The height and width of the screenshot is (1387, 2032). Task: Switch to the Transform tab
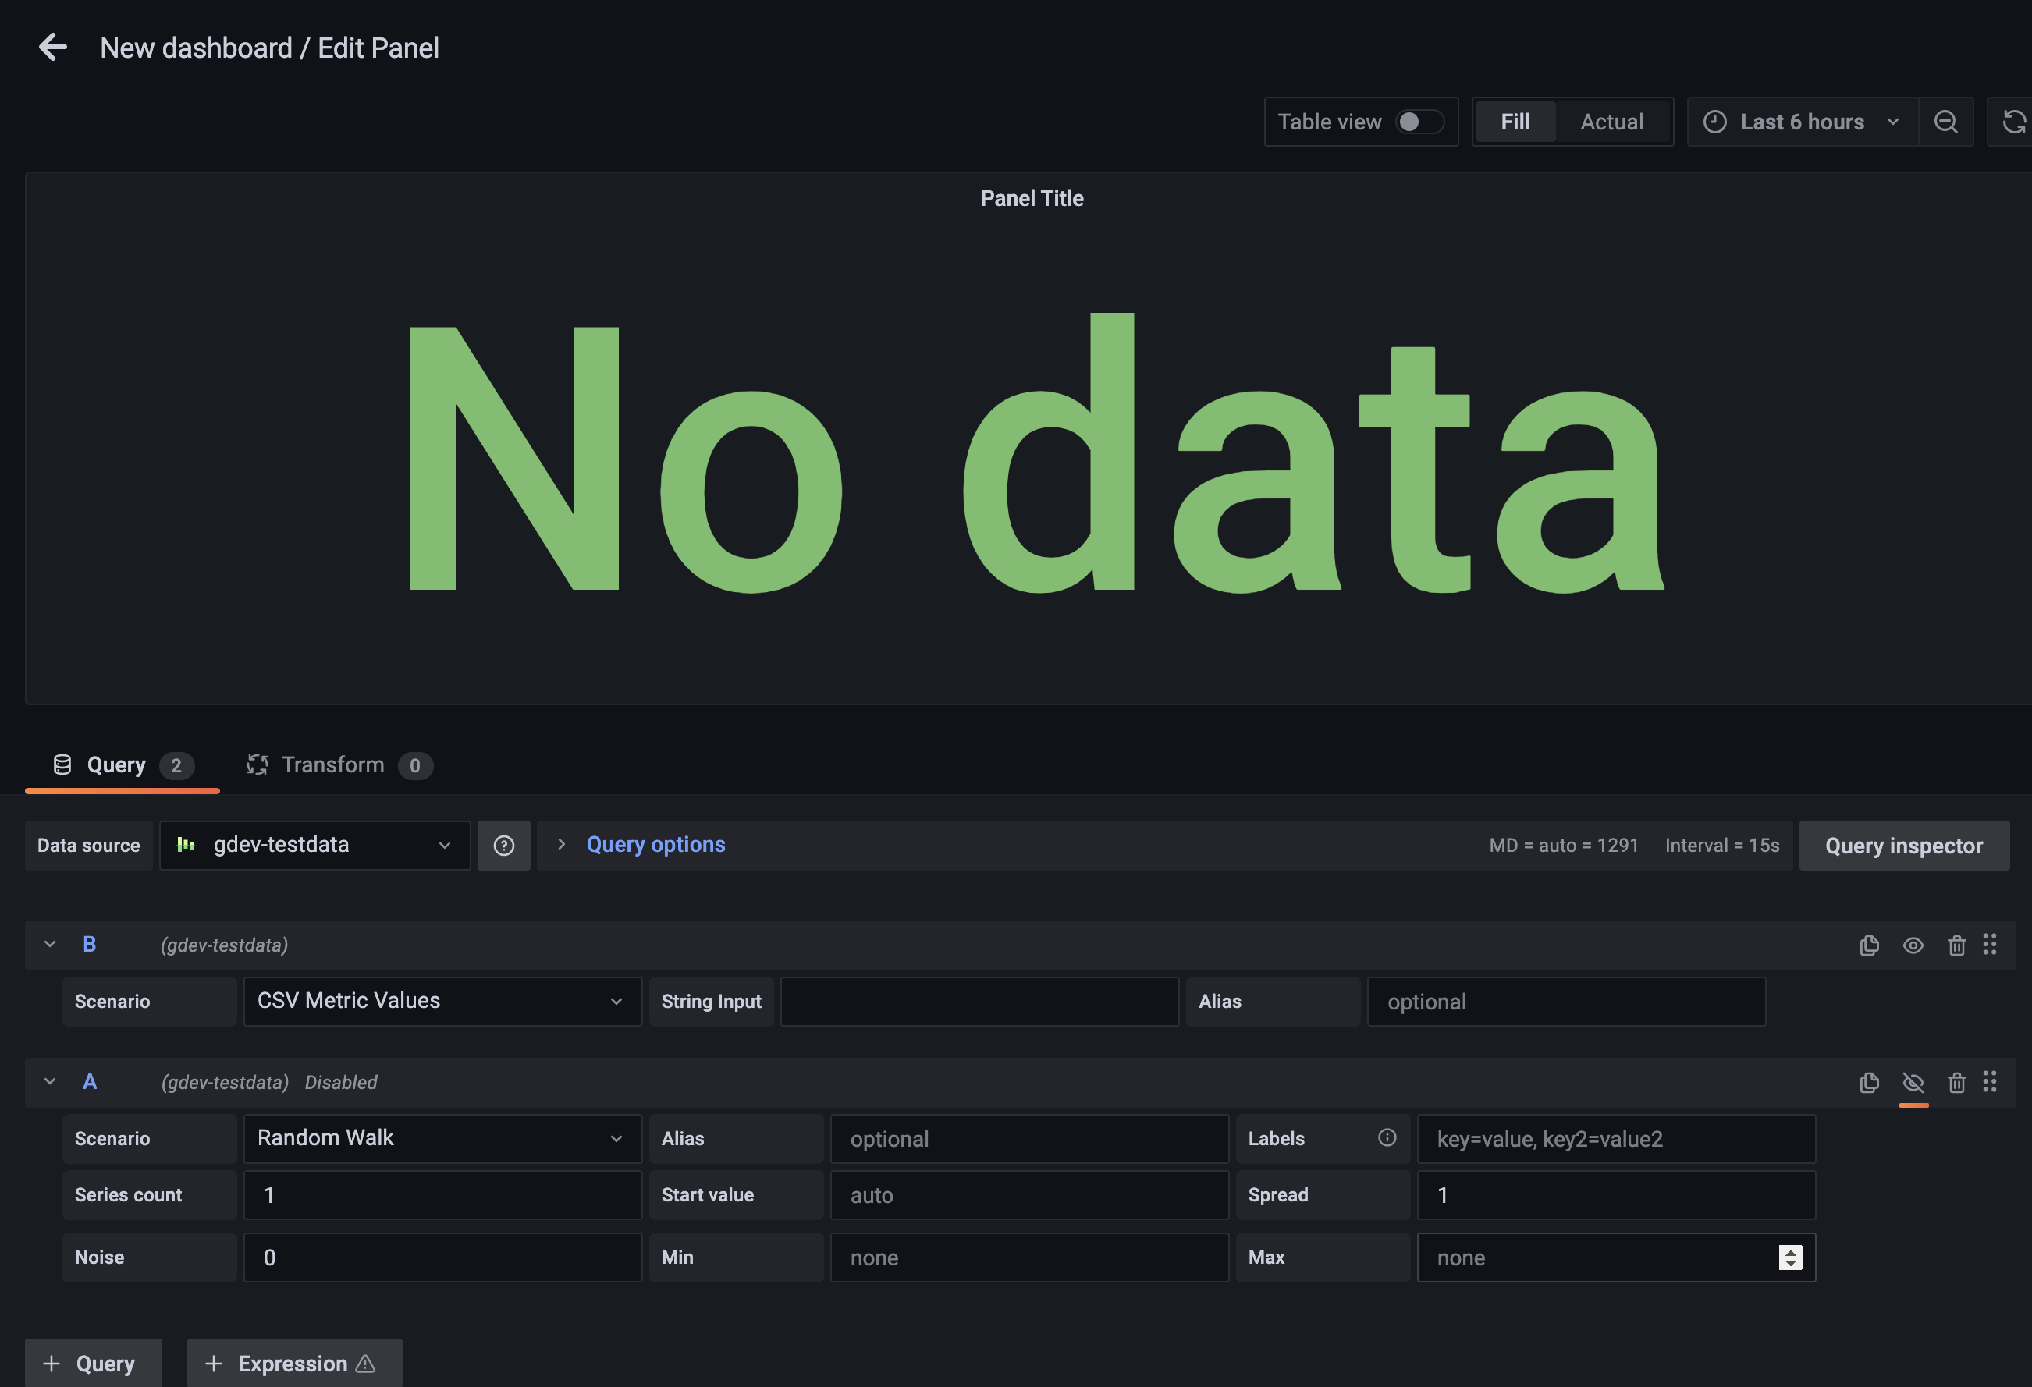[x=332, y=764]
